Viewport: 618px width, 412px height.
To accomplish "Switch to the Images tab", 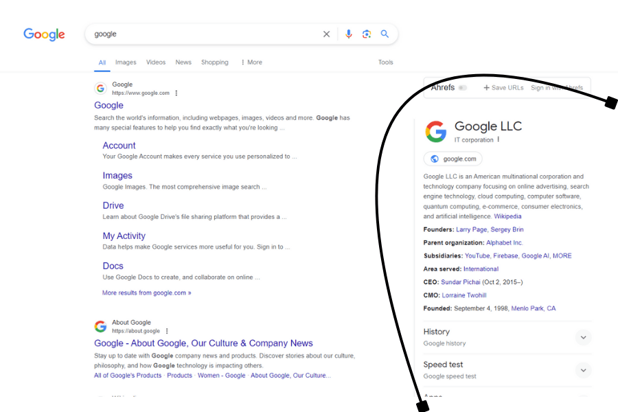I will click(x=126, y=62).
